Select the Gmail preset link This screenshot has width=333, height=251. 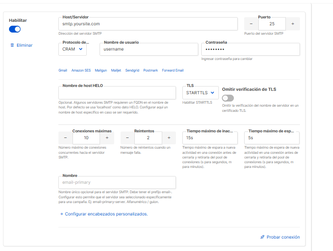pos(63,70)
